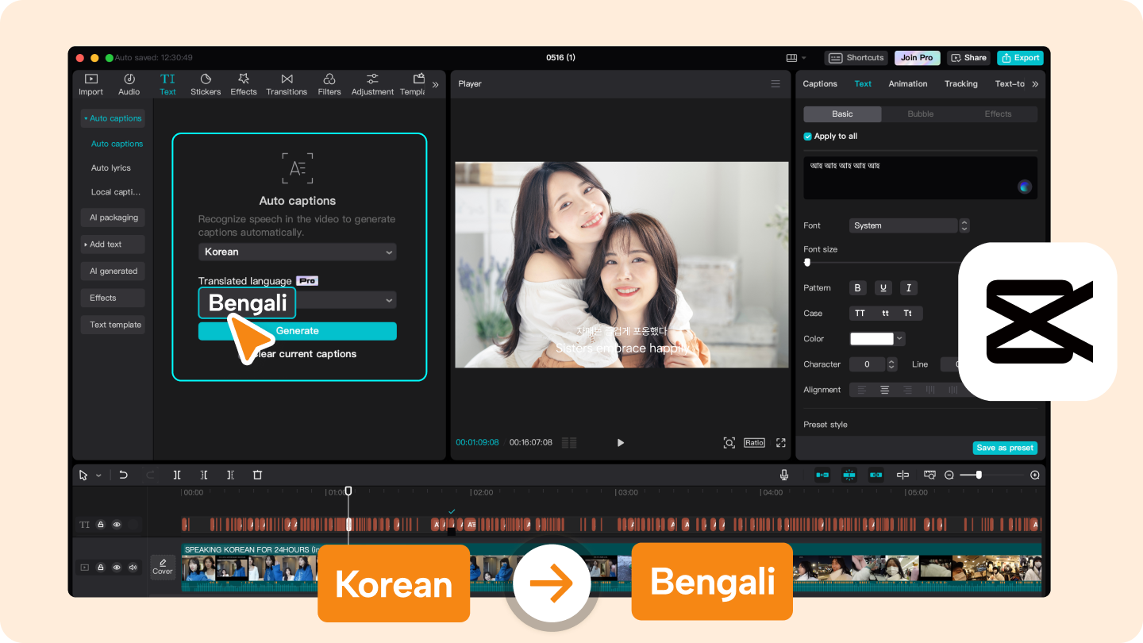1143x643 pixels.
Task: Click the undo arrow in timeline toolbar
Action: 123,475
